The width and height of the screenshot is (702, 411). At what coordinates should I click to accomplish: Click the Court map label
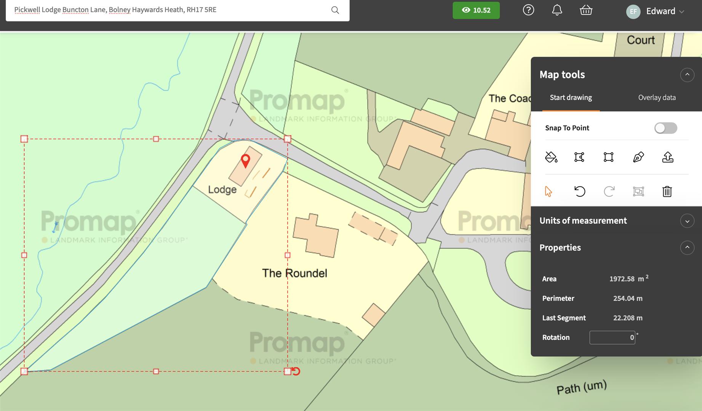[x=641, y=40]
